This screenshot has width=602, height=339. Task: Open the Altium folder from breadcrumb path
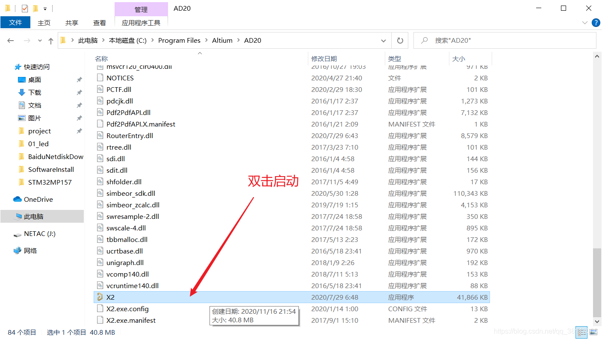click(x=222, y=40)
